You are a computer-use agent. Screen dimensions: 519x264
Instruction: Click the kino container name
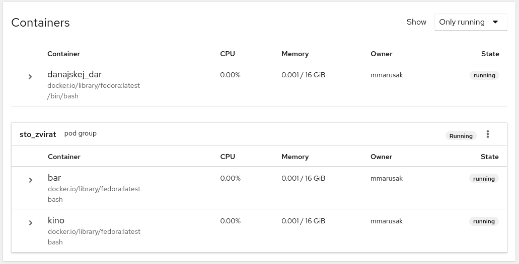tap(56, 220)
